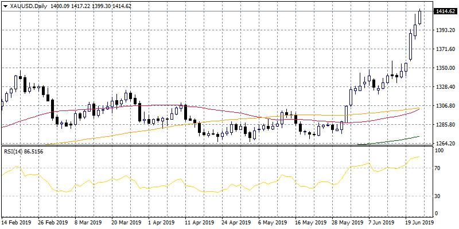Click the 7 Jun 2019 date label
The width and height of the screenshot is (459, 229).
tap(382, 222)
